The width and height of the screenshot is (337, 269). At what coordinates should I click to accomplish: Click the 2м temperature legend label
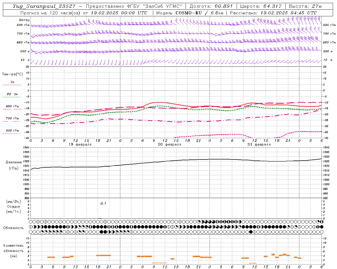[12, 82]
